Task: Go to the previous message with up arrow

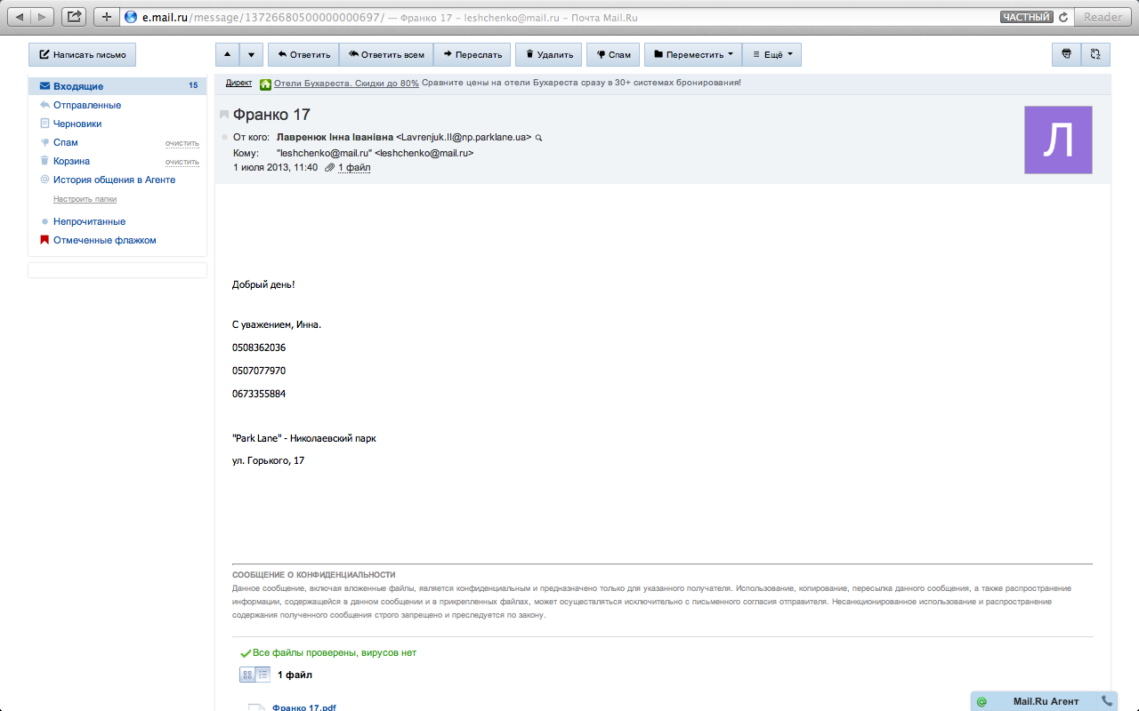Action: pyautogui.click(x=227, y=54)
